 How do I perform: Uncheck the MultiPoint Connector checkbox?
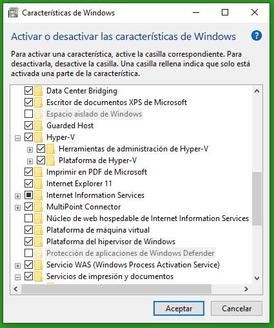point(28,207)
